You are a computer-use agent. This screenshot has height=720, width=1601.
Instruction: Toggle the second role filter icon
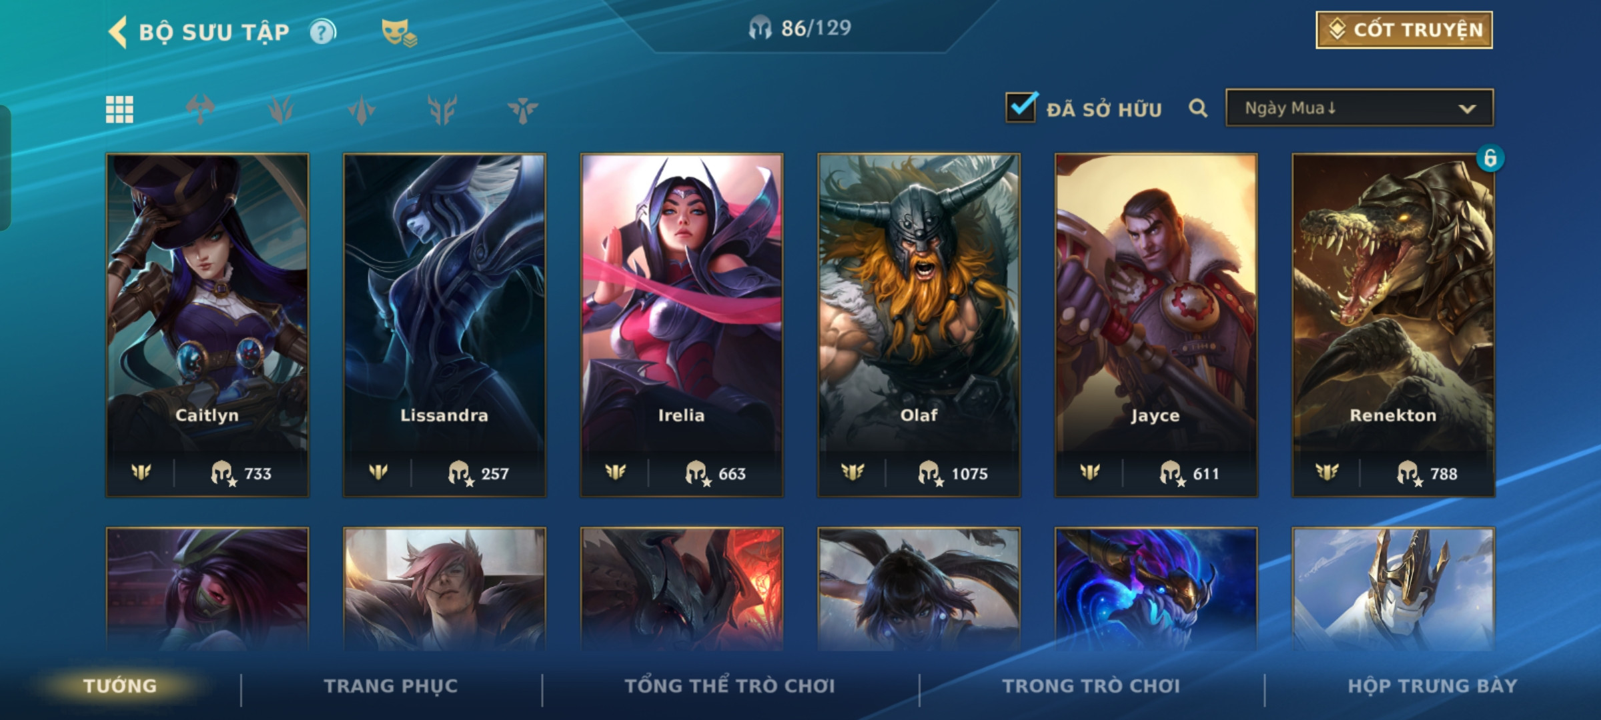pos(281,110)
